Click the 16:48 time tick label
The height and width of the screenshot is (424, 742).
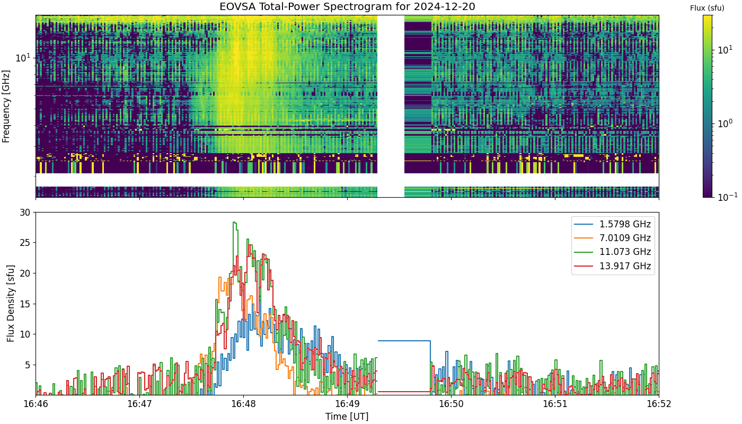tap(243, 404)
